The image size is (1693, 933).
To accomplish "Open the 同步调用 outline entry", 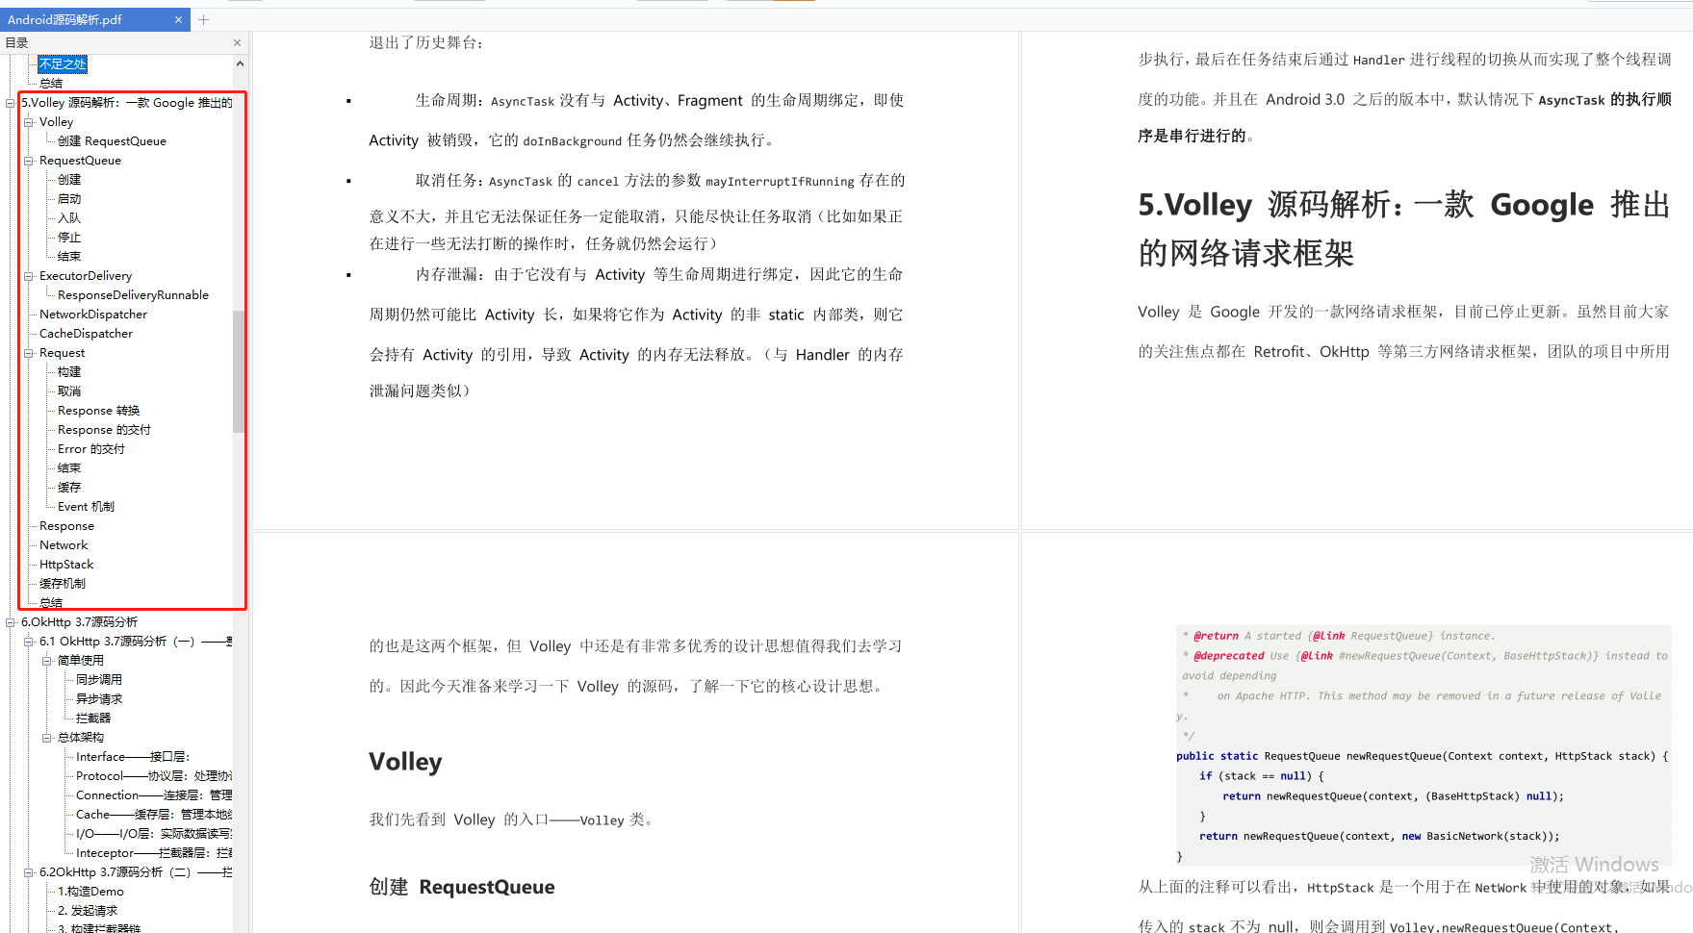I will point(99,680).
